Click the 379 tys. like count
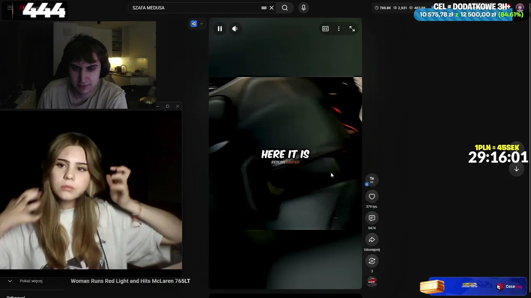The width and height of the screenshot is (531, 298). (x=372, y=207)
